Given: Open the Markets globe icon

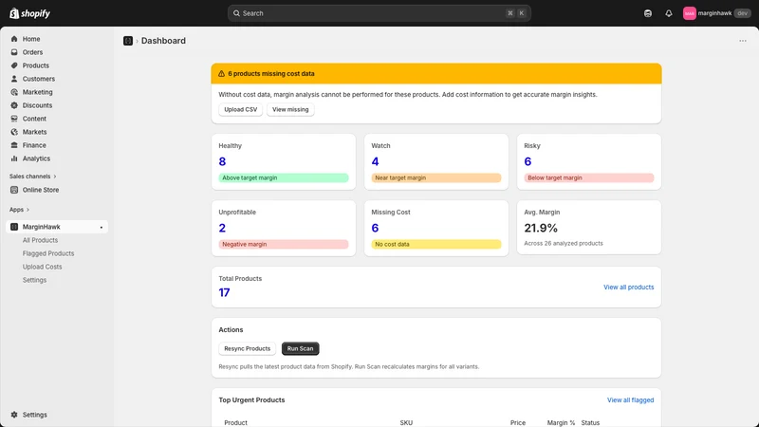Looking at the screenshot, I should (14, 132).
